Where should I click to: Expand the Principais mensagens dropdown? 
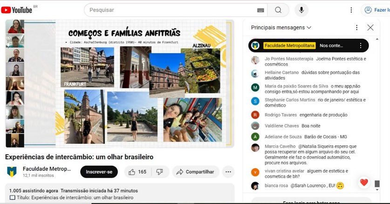(x=281, y=27)
